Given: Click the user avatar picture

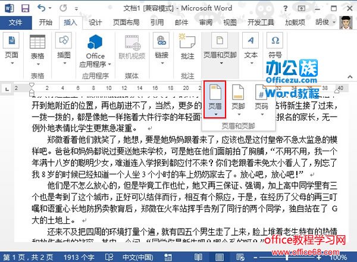Looking at the screenshot, I should click(x=346, y=23).
